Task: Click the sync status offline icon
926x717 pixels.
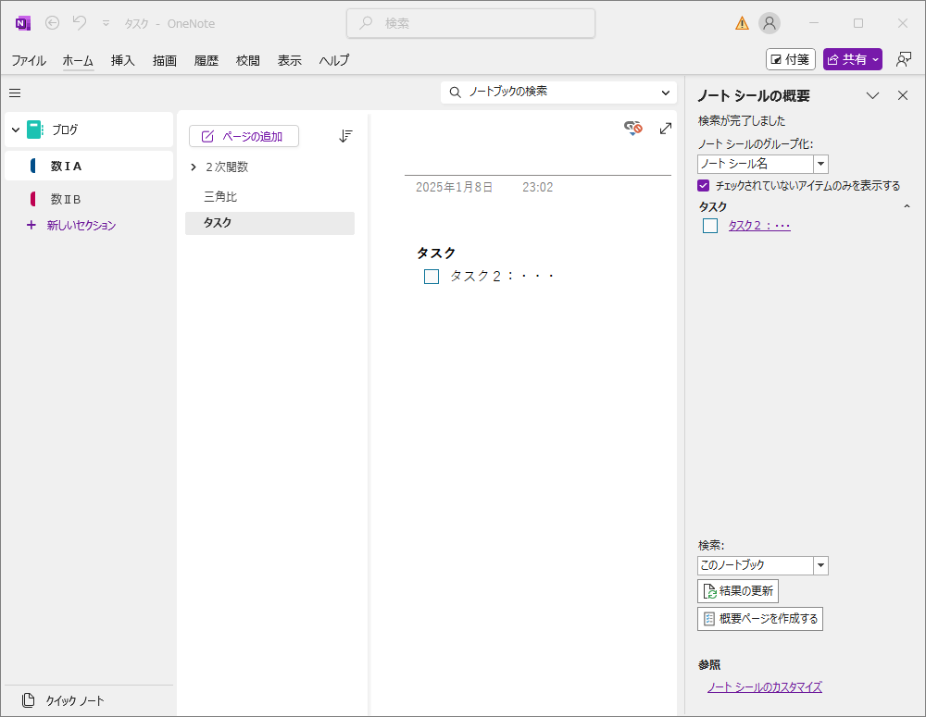Action: click(633, 129)
